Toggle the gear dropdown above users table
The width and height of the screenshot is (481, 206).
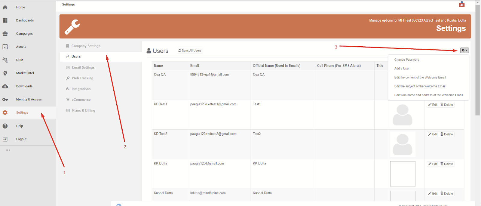pyautogui.click(x=464, y=51)
